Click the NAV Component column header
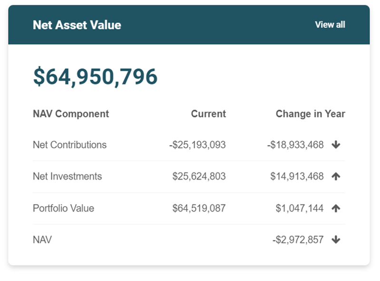The width and height of the screenshot is (380, 281). [x=71, y=114]
